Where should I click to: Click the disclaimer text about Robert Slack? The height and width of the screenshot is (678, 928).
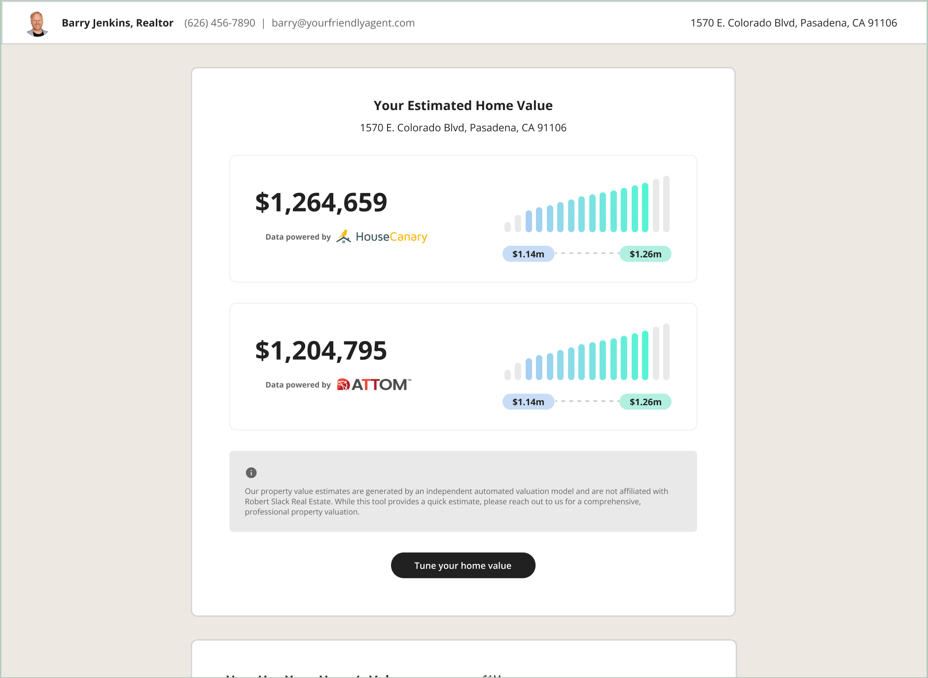click(456, 501)
